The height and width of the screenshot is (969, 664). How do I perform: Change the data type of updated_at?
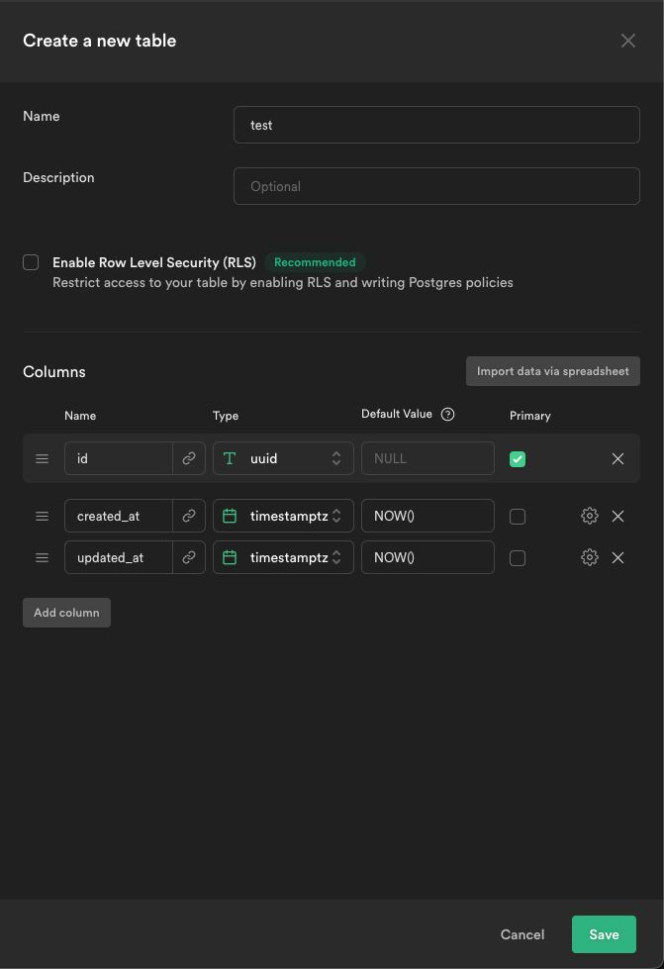[283, 557]
